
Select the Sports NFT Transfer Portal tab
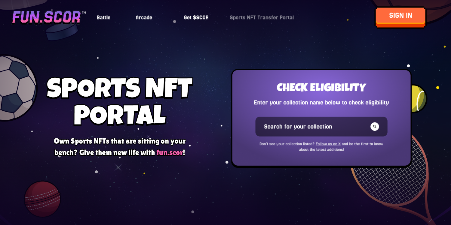(262, 17)
